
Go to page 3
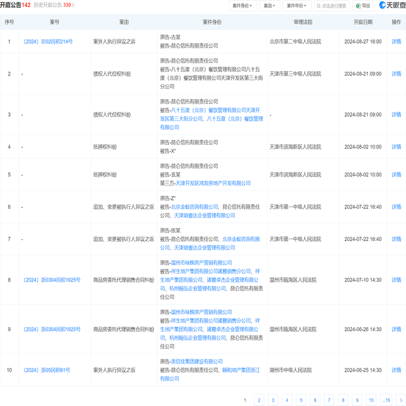tap(273, 400)
